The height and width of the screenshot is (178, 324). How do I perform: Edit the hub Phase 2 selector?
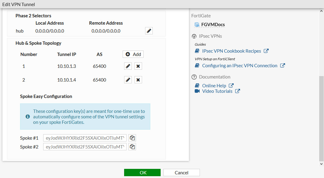coord(149,30)
